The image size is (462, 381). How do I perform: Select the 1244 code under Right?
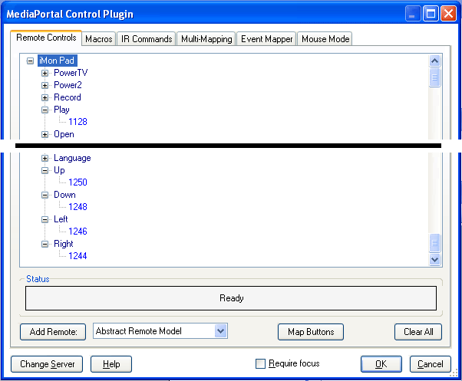(78, 256)
